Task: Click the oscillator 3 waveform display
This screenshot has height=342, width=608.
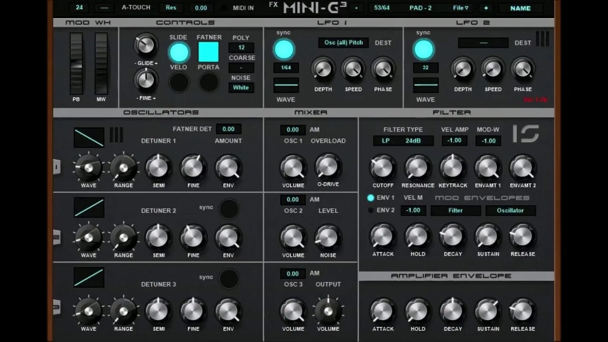Action: [89, 277]
